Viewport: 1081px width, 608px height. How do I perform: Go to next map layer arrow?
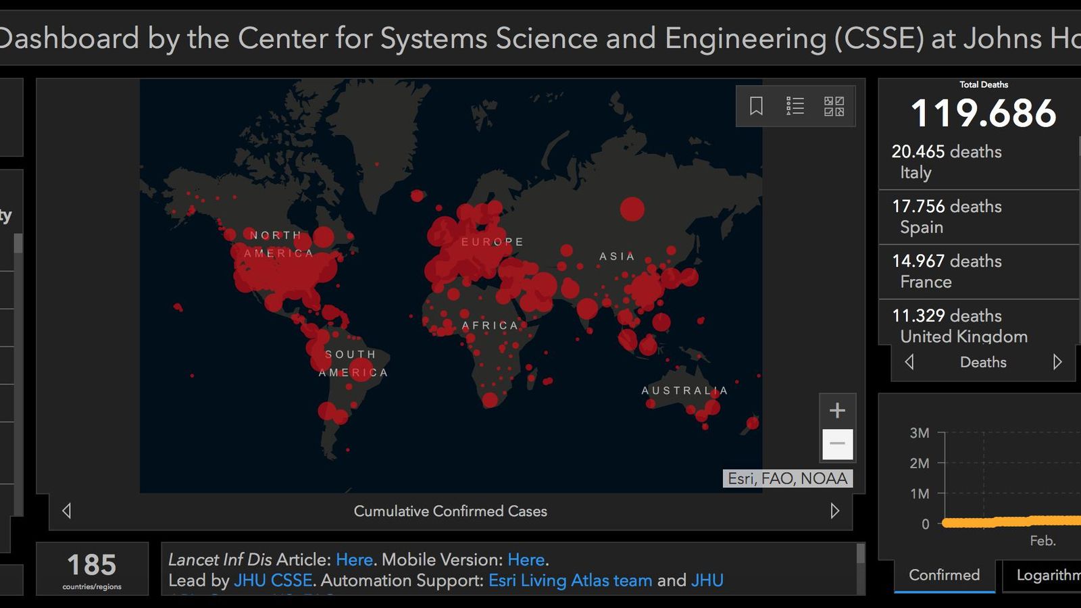click(834, 511)
